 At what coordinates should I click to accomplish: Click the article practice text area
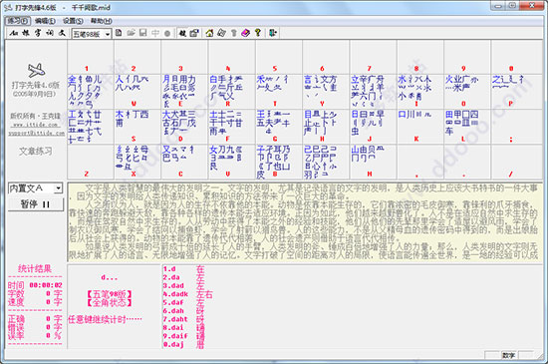tap(305, 221)
